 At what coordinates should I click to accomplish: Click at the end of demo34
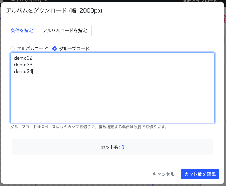pyautogui.click(x=33, y=72)
